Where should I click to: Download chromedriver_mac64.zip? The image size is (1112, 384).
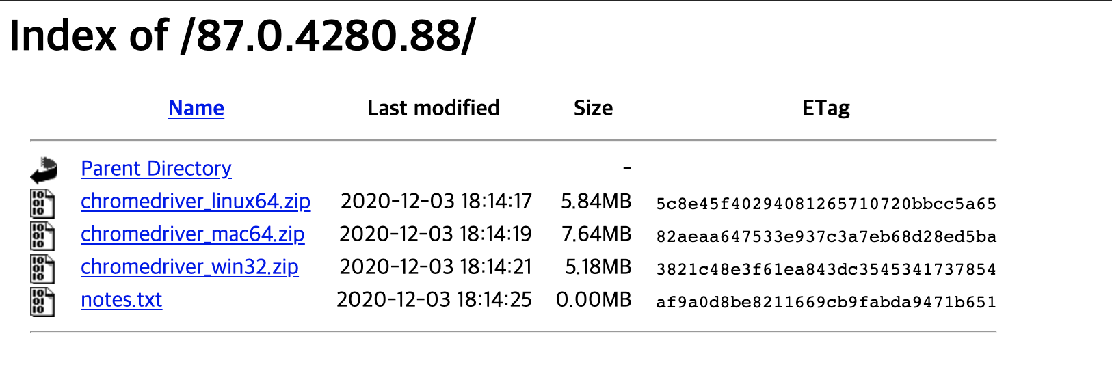click(x=193, y=234)
